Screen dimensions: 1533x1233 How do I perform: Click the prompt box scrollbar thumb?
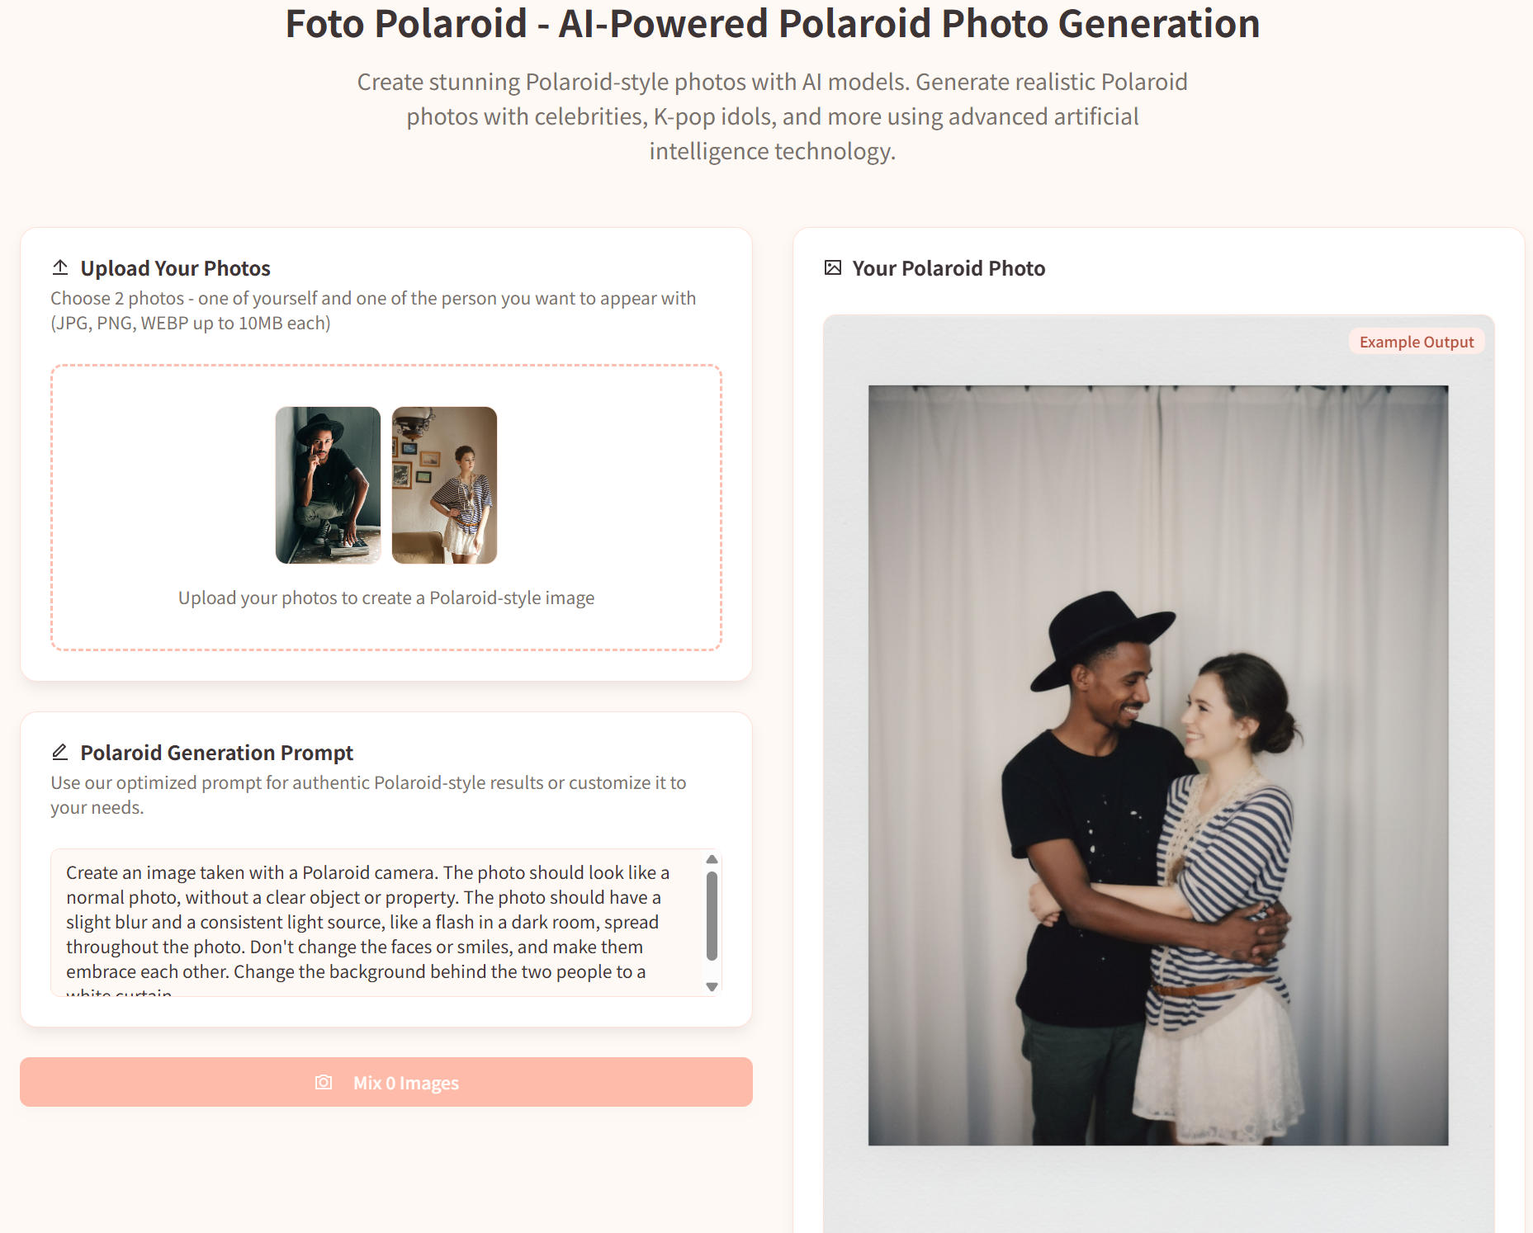click(x=712, y=916)
